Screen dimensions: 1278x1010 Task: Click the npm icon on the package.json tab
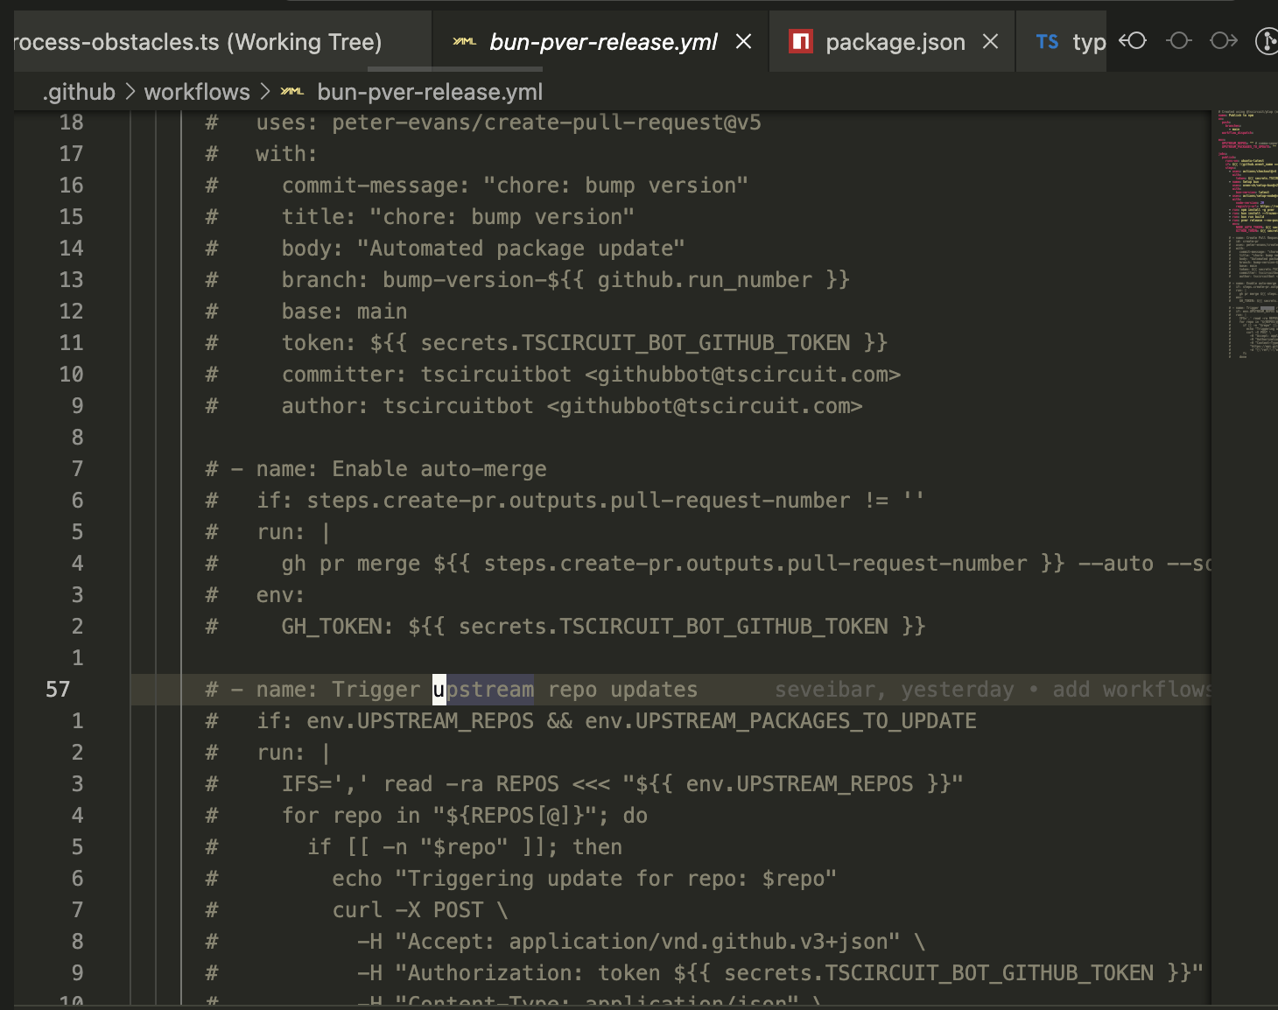point(803,41)
